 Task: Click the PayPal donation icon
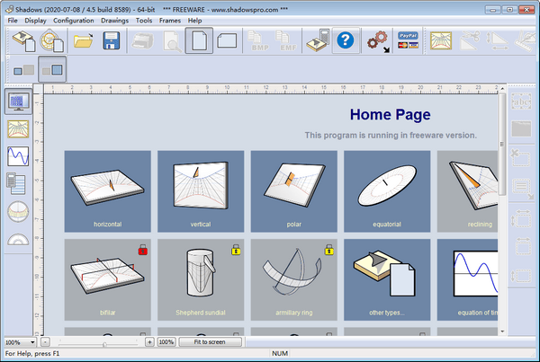pyautogui.click(x=408, y=41)
